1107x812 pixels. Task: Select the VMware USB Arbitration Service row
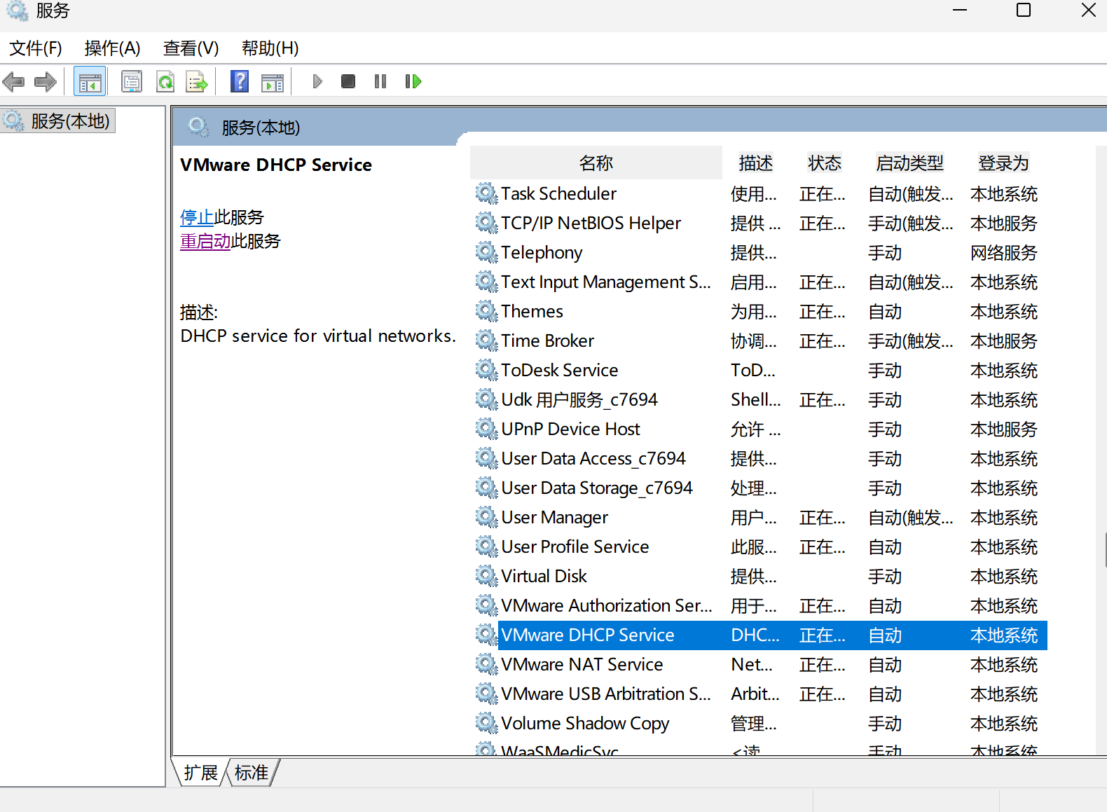[760, 694]
